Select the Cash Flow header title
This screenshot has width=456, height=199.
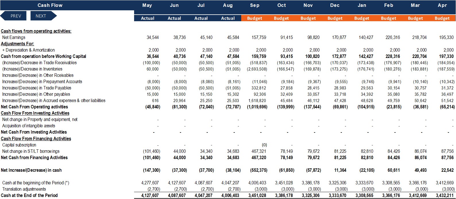[50, 5]
